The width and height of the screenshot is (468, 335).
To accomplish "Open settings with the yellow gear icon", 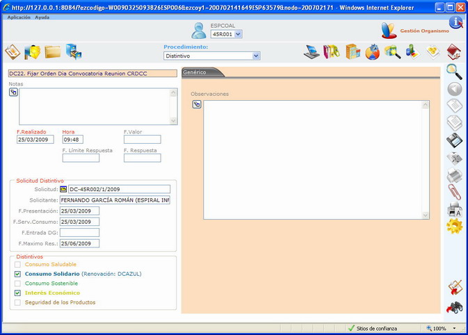I will coord(455,226).
